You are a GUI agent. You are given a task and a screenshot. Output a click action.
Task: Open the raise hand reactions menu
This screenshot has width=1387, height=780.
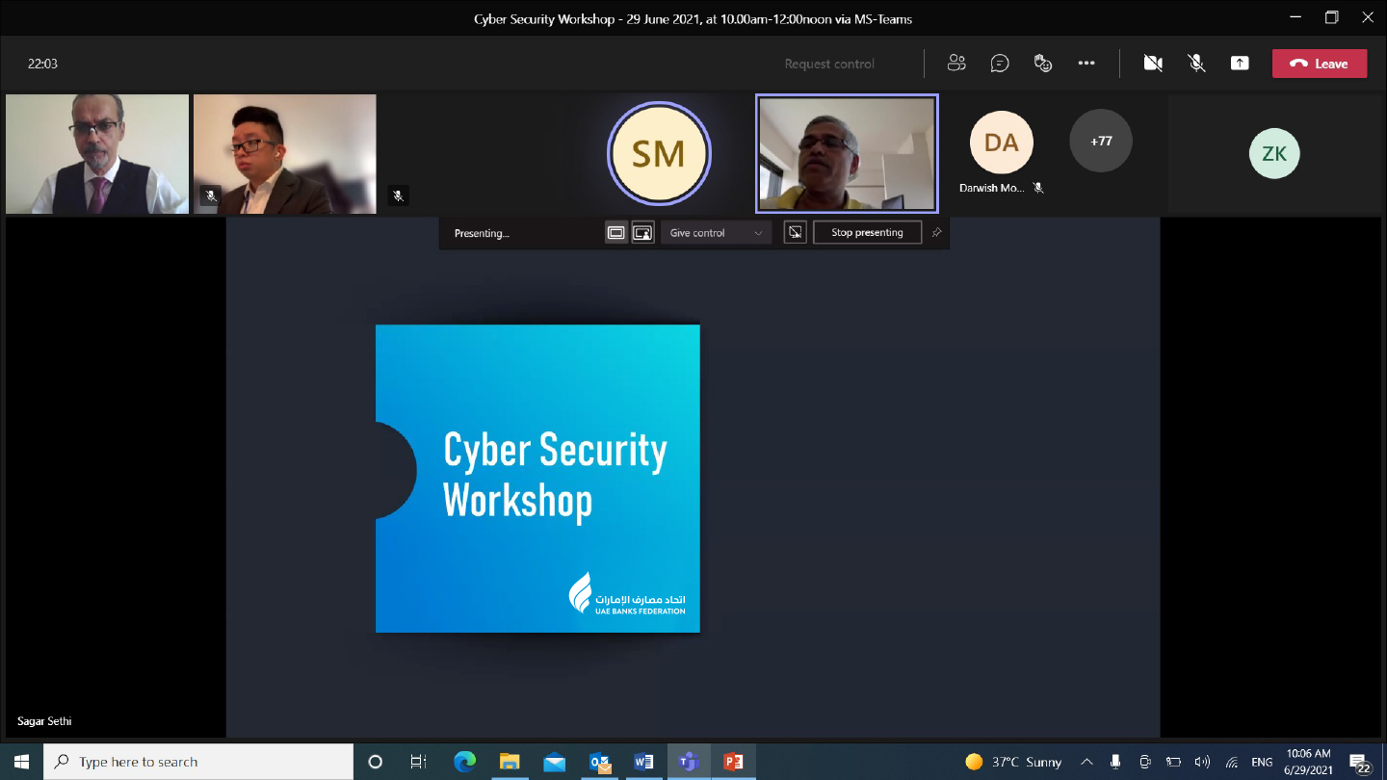coord(1043,64)
